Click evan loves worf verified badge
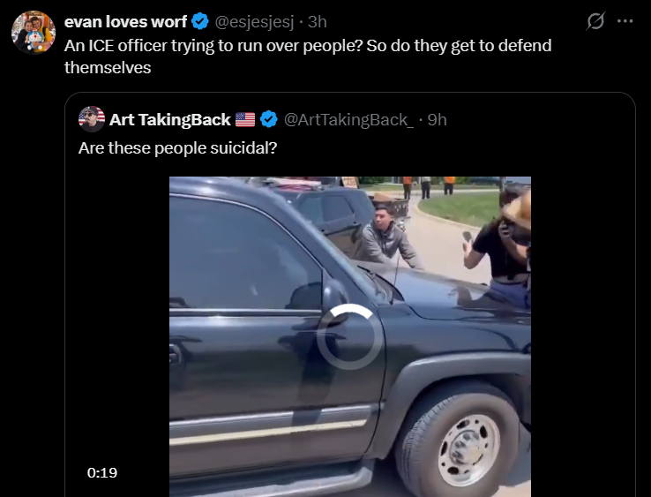This screenshot has height=497, width=651. coord(200,21)
